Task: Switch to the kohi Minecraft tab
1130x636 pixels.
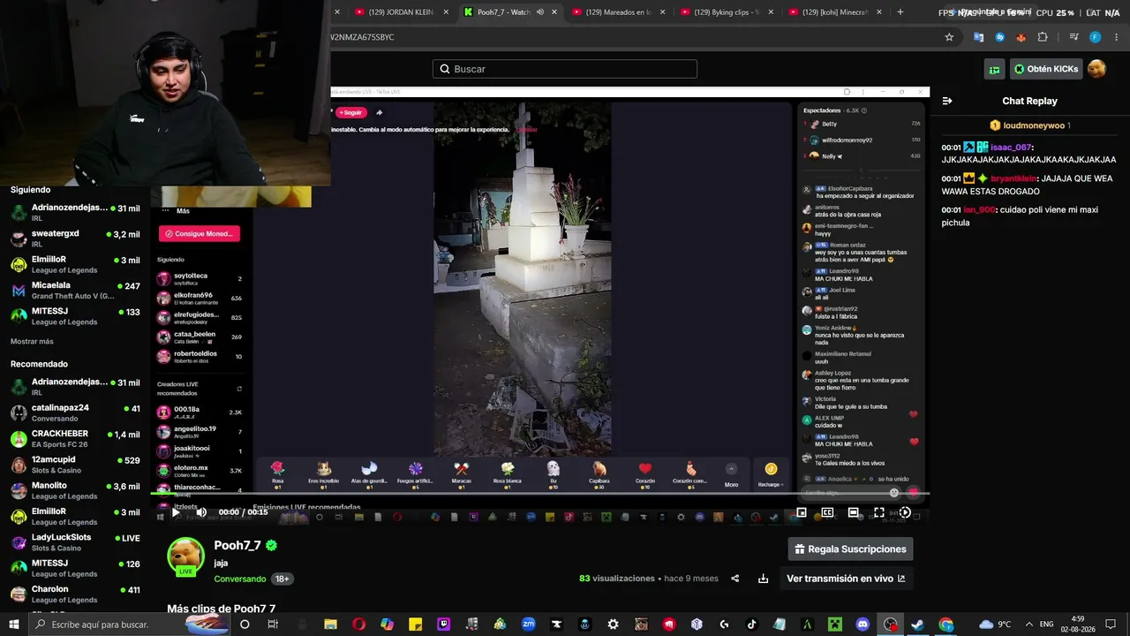Action: coord(834,12)
